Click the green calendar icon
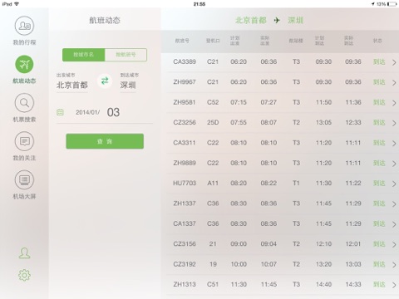This screenshot has height=299, width=399. [60, 112]
